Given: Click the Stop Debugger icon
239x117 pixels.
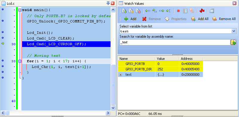Looking at the screenshot, I should [138, 11].
